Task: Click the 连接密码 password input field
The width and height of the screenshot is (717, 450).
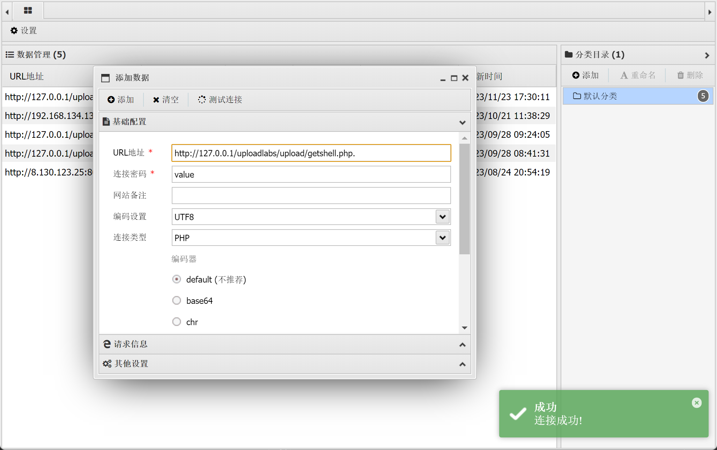Action: tap(311, 174)
